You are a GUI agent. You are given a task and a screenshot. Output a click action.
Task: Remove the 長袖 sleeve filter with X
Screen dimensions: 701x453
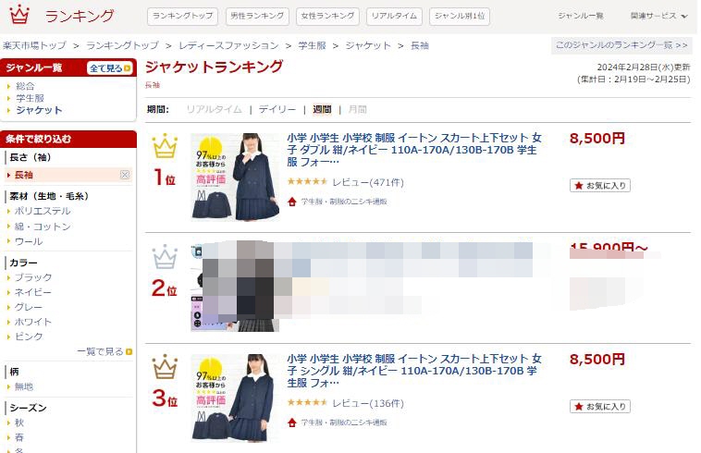coord(125,175)
